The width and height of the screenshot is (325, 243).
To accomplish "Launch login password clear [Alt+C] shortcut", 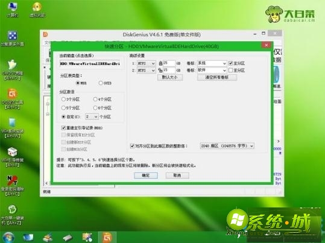I will pos(12,186).
